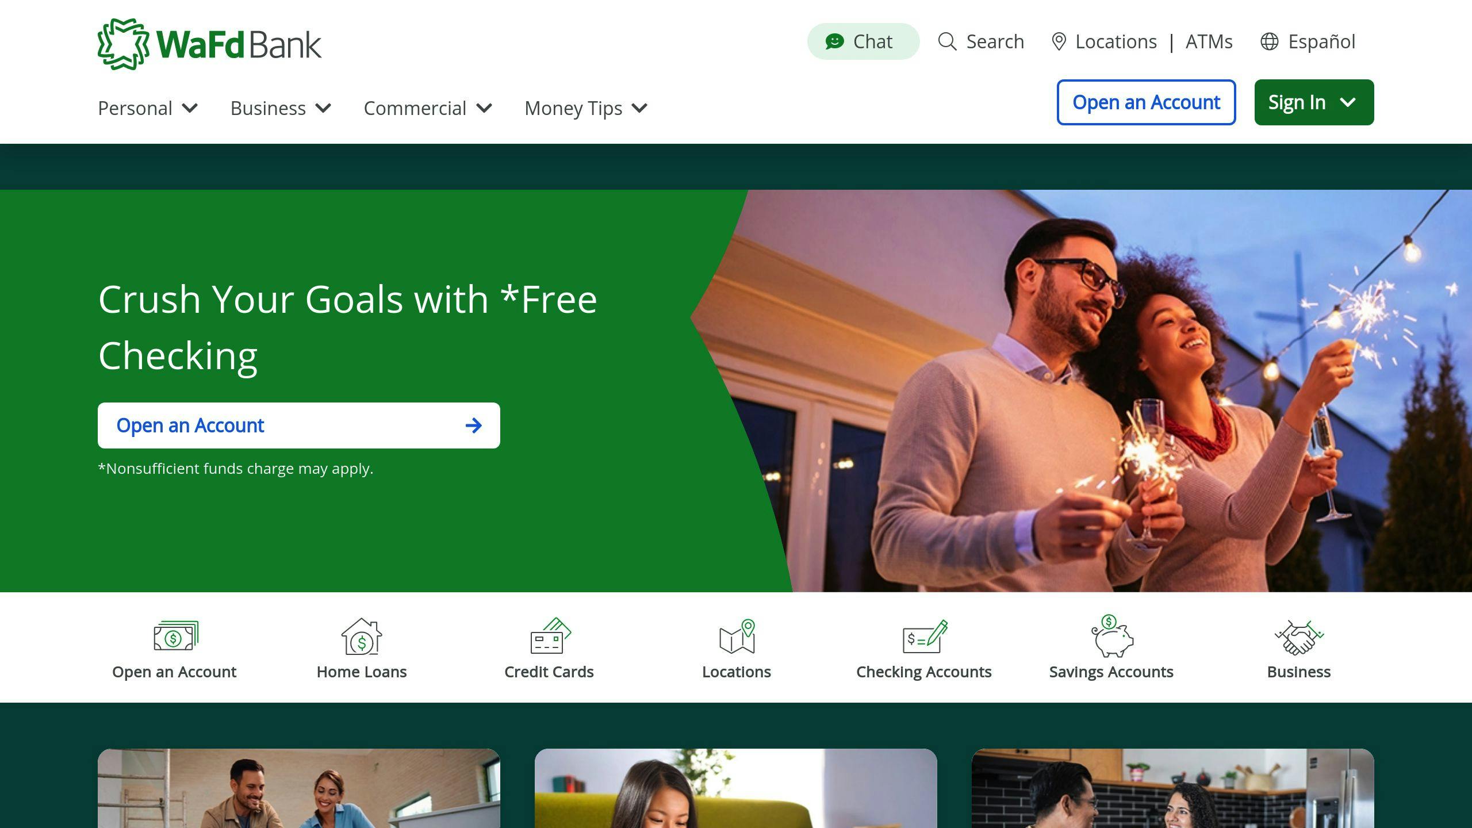Click the hero Open an Account button
Image resolution: width=1472 pixels, height=828 pixels.
tap(299, 425)
